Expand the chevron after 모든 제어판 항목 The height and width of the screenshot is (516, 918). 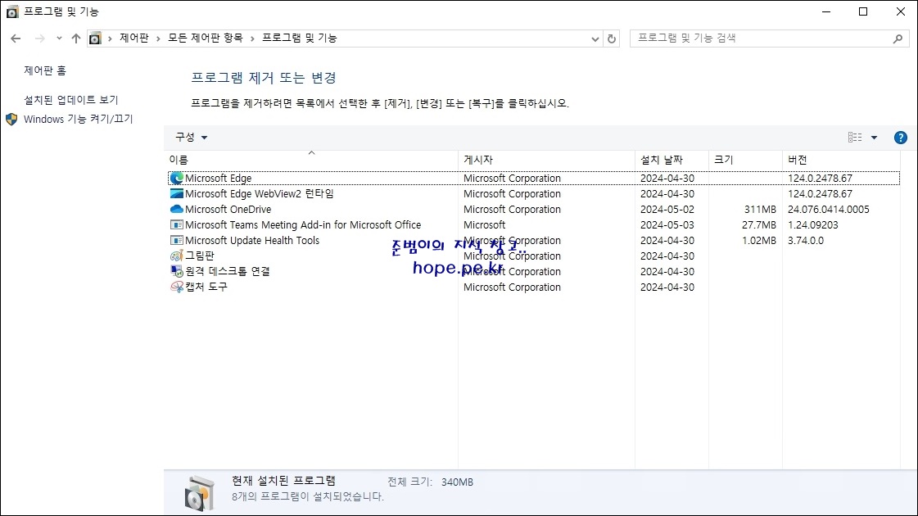tap(252, 38)
